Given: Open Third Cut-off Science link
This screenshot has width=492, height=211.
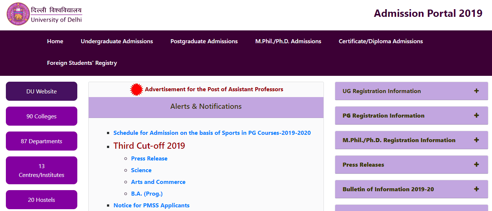Looking at the screenshot, I should [141, 170].
